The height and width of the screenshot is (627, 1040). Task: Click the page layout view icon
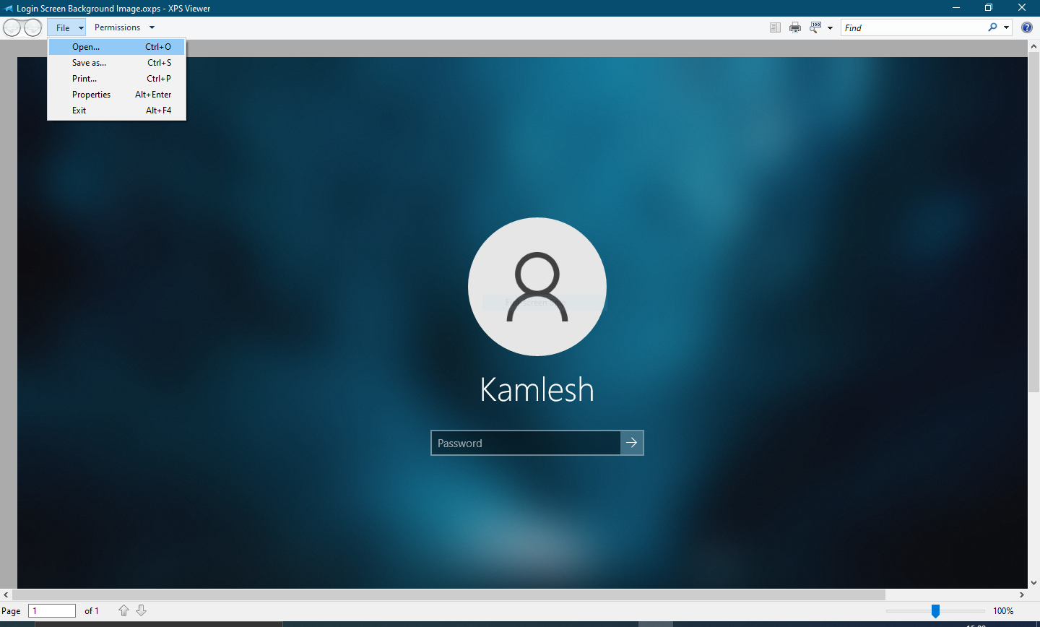point(774,27)
